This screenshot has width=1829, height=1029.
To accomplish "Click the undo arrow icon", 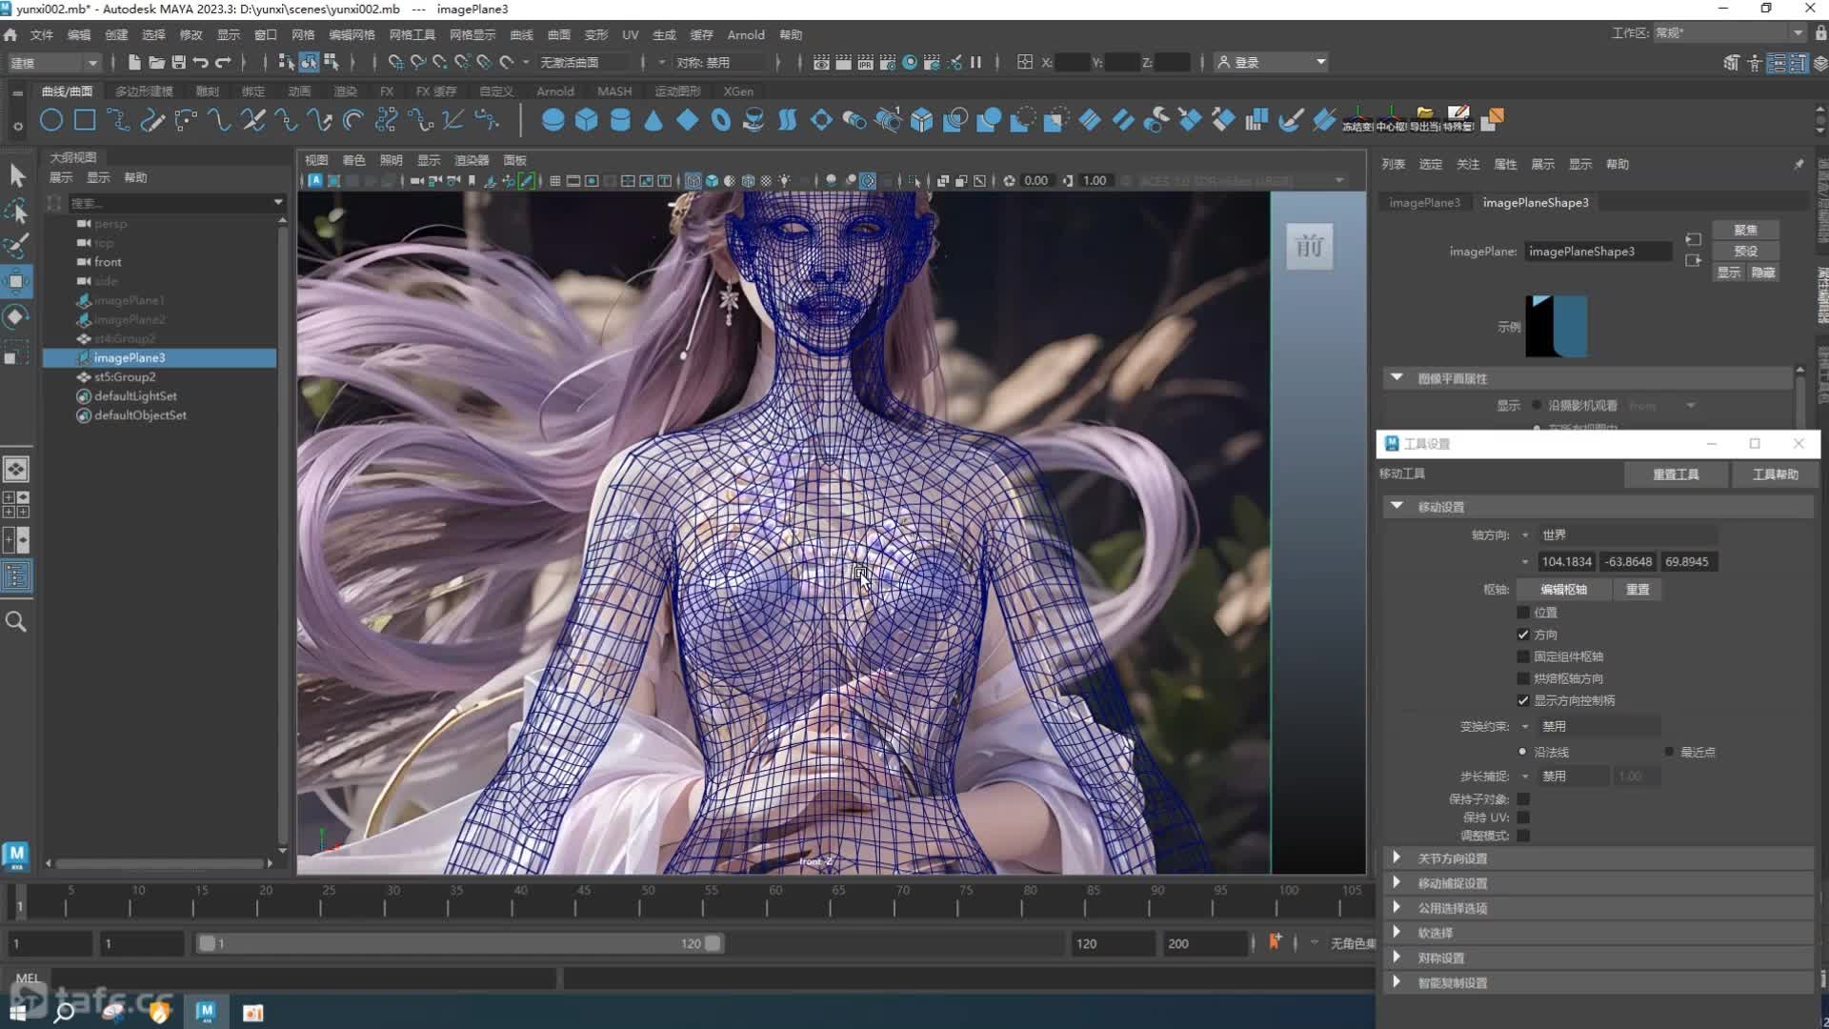I will 200,62.
